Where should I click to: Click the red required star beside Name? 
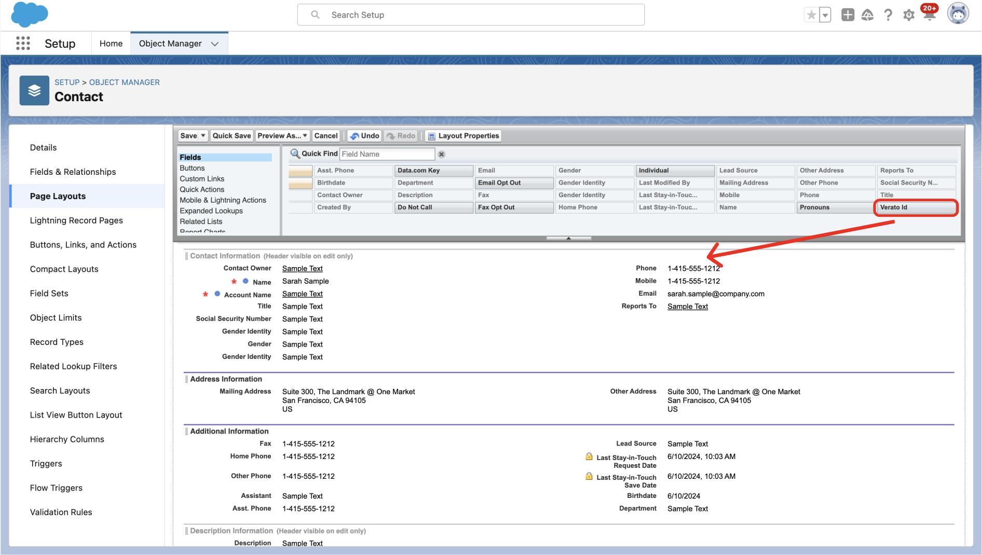[x=234, y=281]
